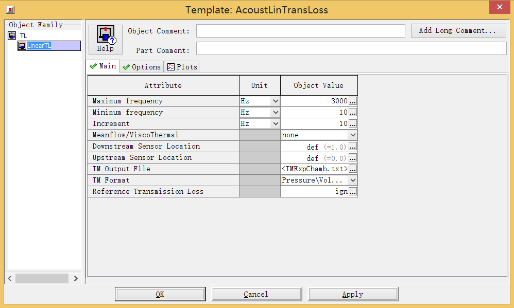Open value selector for Minimum frequency
Screen dimensions: 514x308
[x=353, y=113]
